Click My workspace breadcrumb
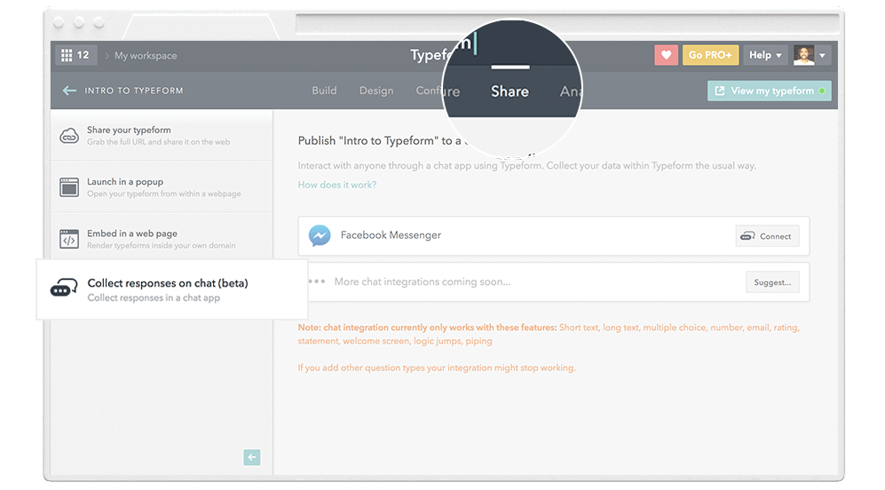The image size is (885, 490). point(146,56)
